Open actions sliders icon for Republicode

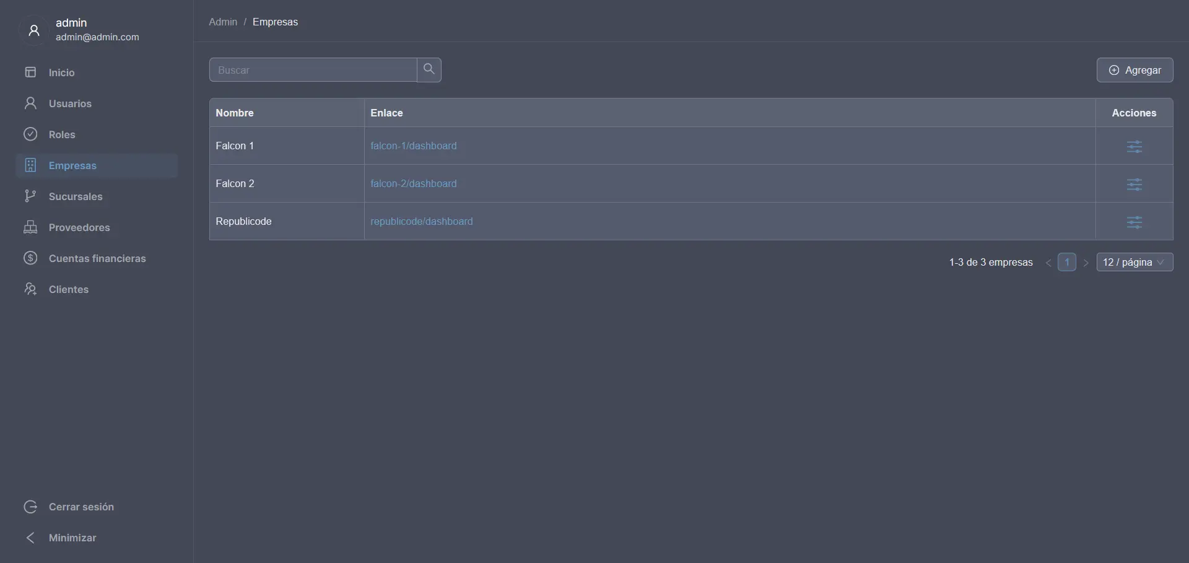(x=1135, y=222)
